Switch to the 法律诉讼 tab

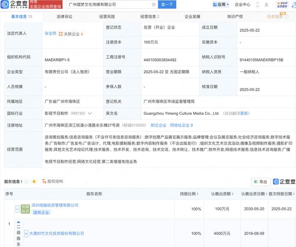(64, 16)
